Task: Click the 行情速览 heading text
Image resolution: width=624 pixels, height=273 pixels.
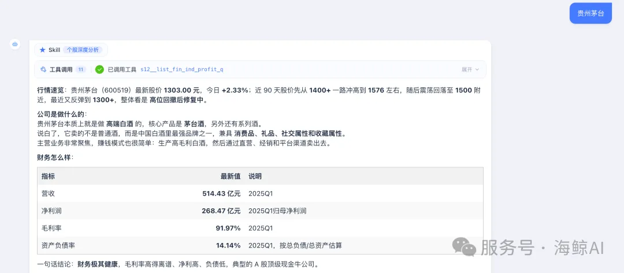Action: (50, 90)
